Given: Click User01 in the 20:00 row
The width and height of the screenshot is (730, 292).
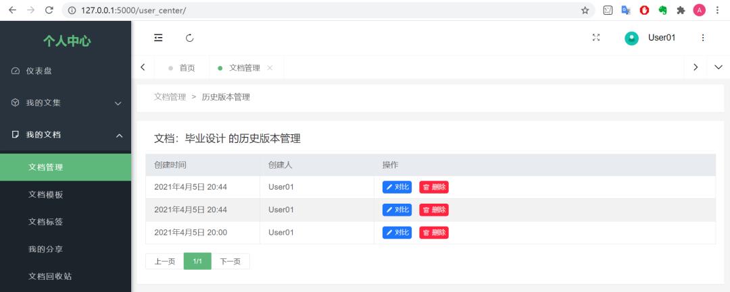Looking at the screenshot, I should coord(281,233).
